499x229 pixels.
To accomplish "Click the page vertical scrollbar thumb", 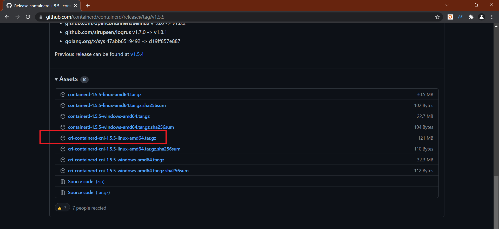I will click(x=496, y=202).
